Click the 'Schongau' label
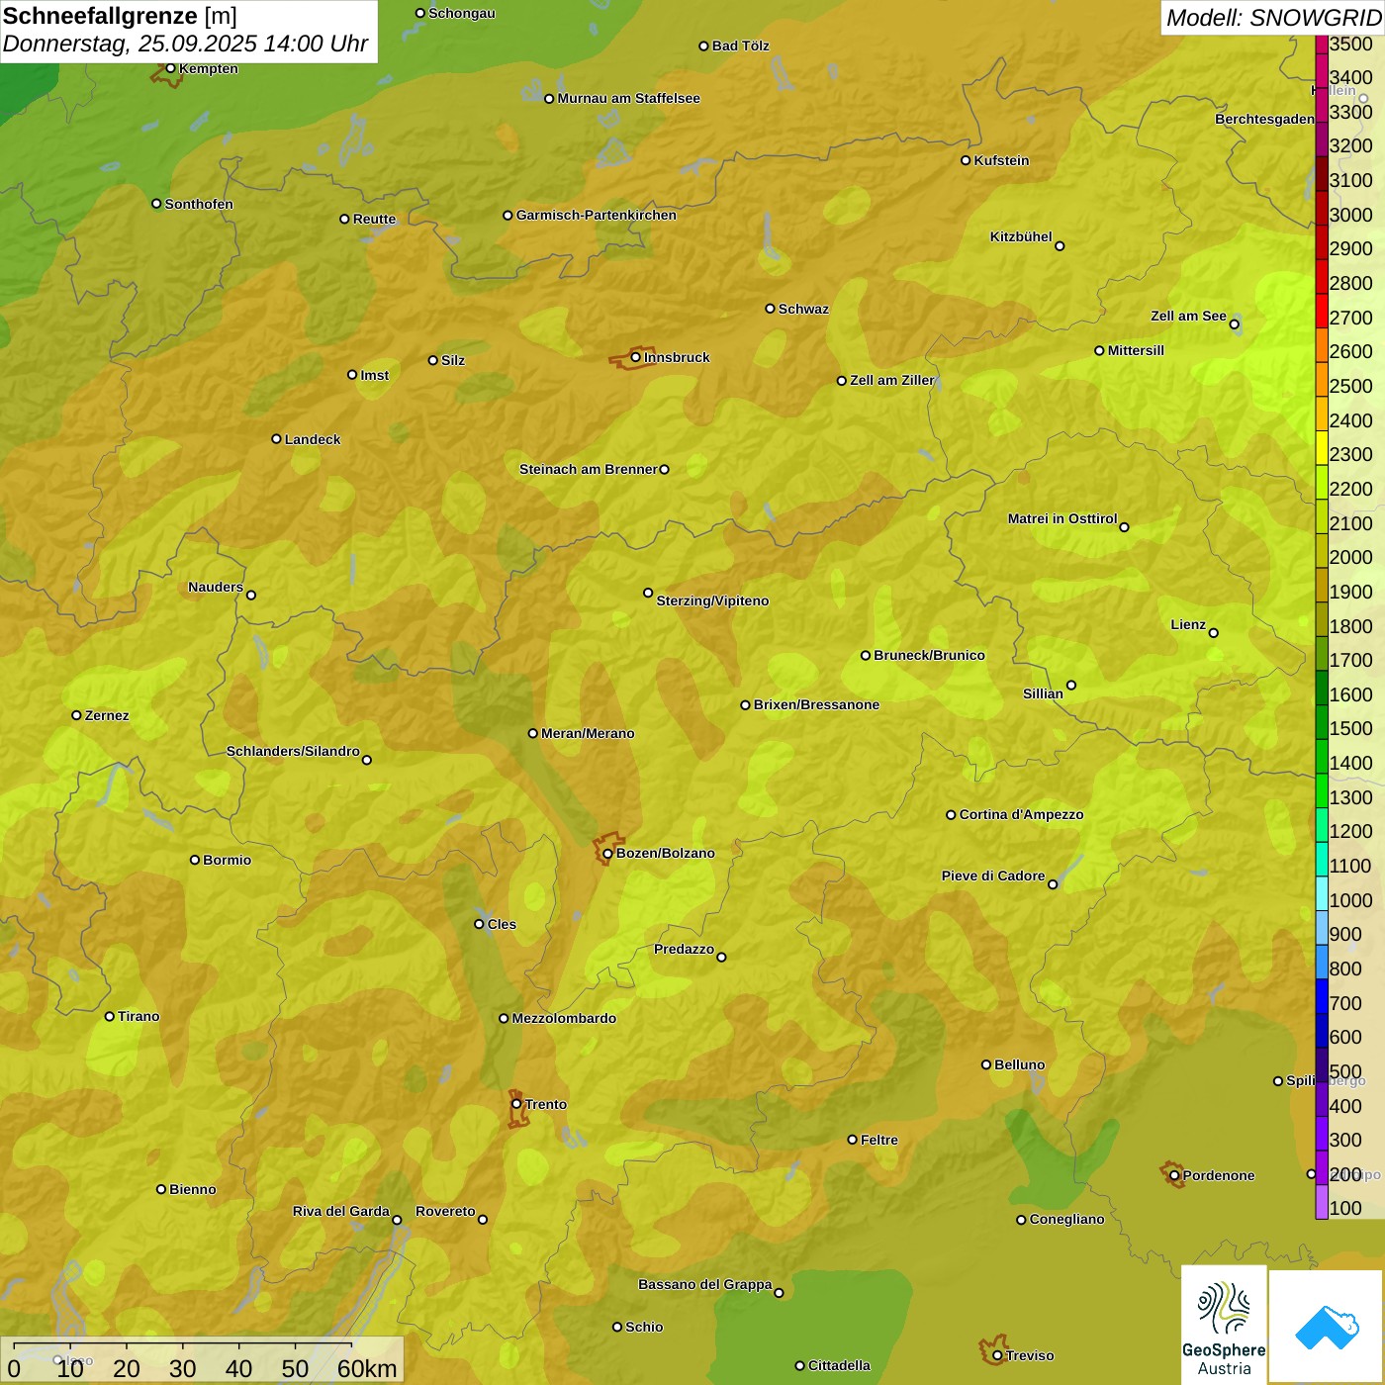The width and height of the screenshot is (1385, 1385). pos(462,13)
